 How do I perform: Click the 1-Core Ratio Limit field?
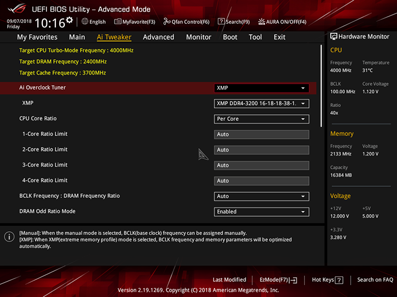261,134
